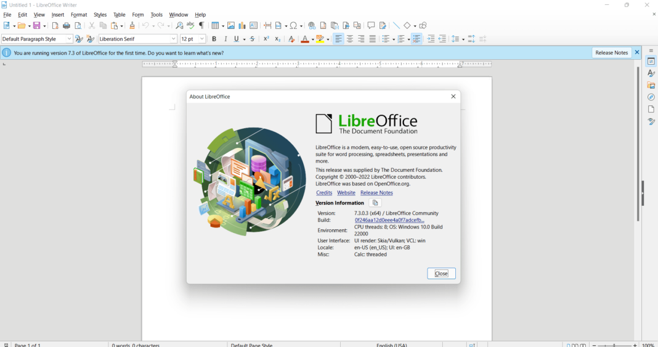658x347 pixels.
Task: Toggle formatting marks pilcrow icon
Action: 201,26
